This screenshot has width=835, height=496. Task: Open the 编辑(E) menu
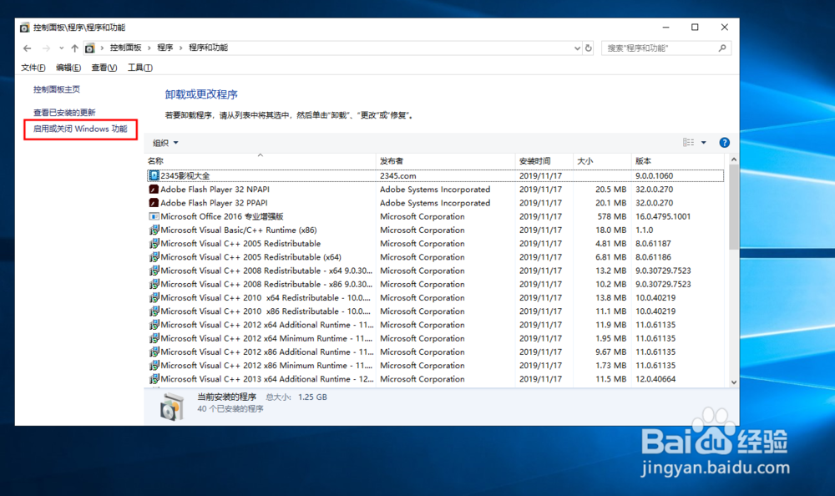(68, 68)
